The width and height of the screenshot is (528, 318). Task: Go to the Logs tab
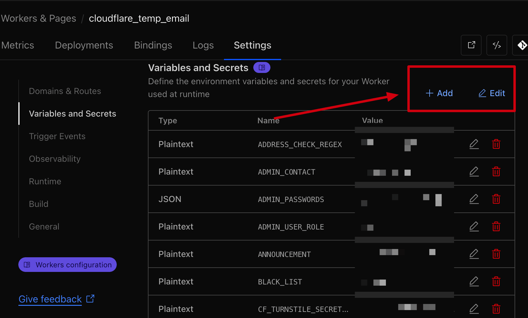click(x=203, y=45)
